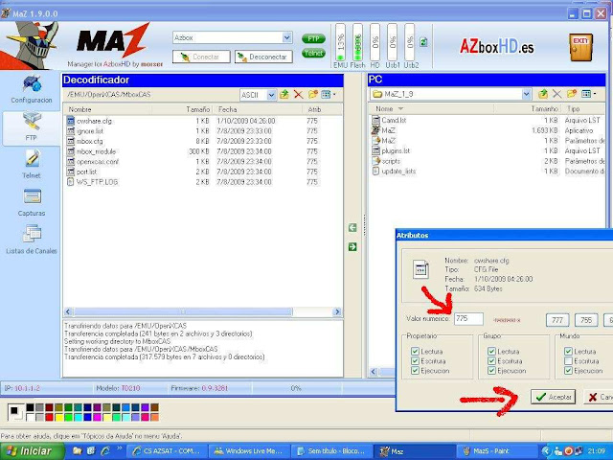Transfer files right to the PC
Viewport: 613px width, 460px height.
point(352,247)
